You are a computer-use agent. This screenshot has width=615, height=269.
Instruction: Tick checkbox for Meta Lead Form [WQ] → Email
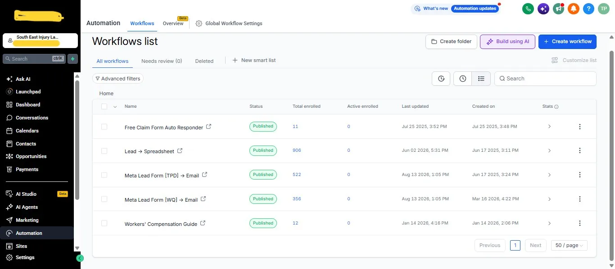click(x=104, y=199)
